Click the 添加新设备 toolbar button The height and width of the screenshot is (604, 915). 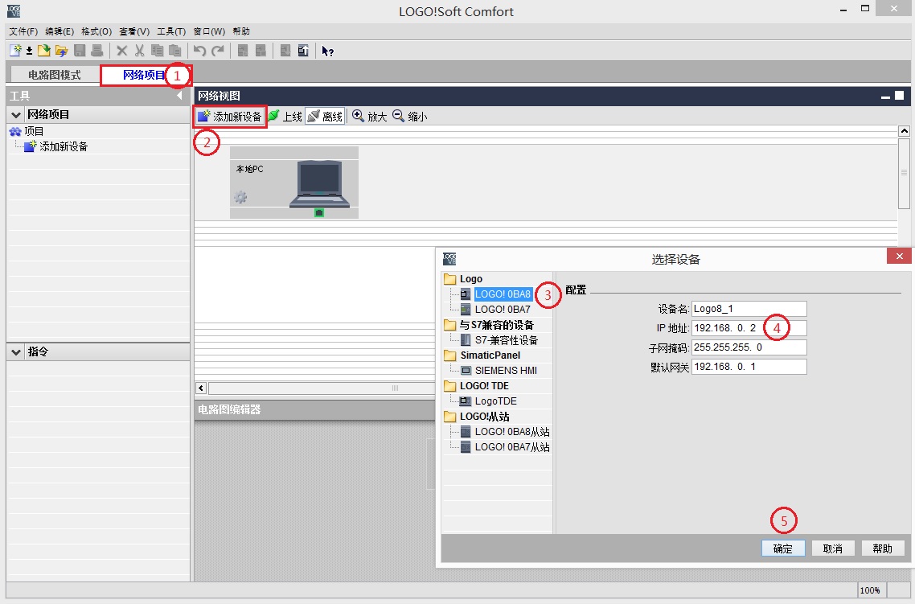pyautogui.click(x=230, y=116)
